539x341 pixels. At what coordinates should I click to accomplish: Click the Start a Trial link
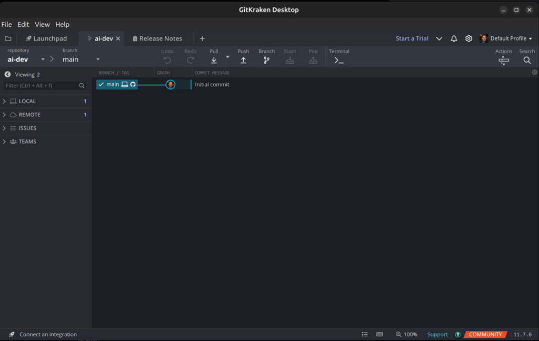(412, 38)
